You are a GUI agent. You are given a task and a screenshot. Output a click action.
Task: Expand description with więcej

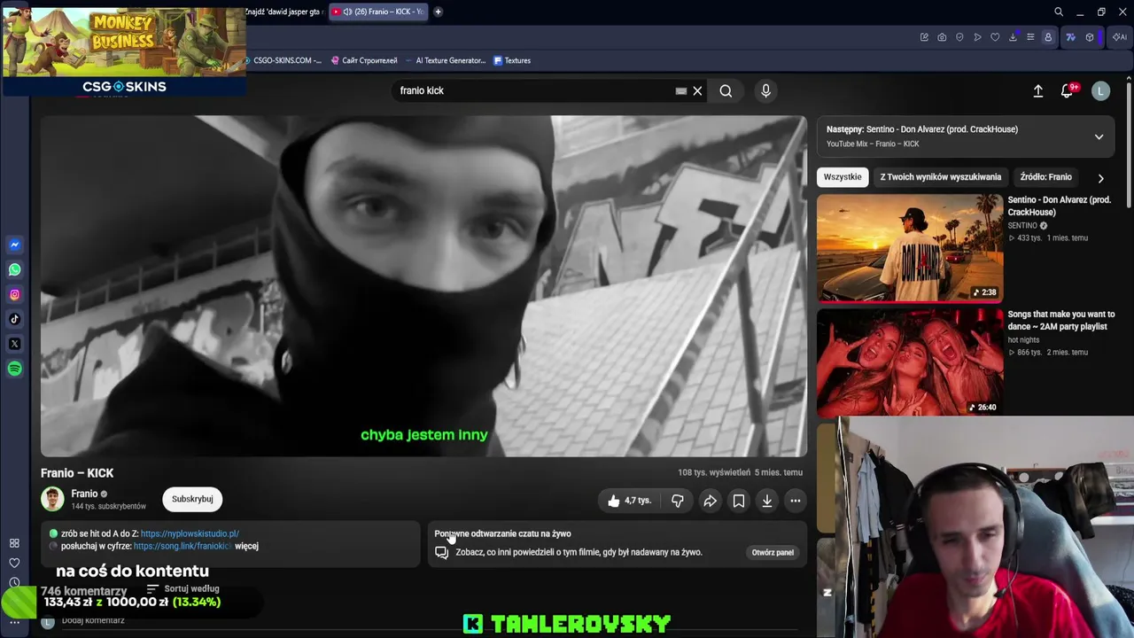coord(246,546)
